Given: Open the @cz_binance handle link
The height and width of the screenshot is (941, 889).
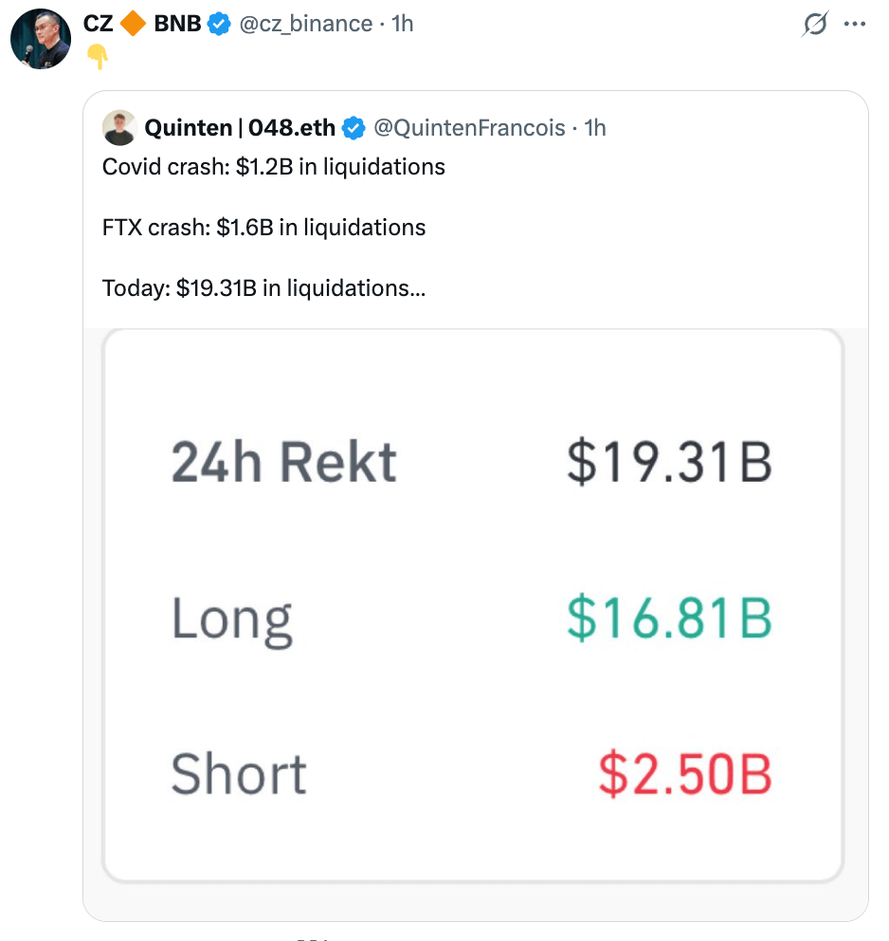Looking at the screenshot, I should click(x=304, y=24).
